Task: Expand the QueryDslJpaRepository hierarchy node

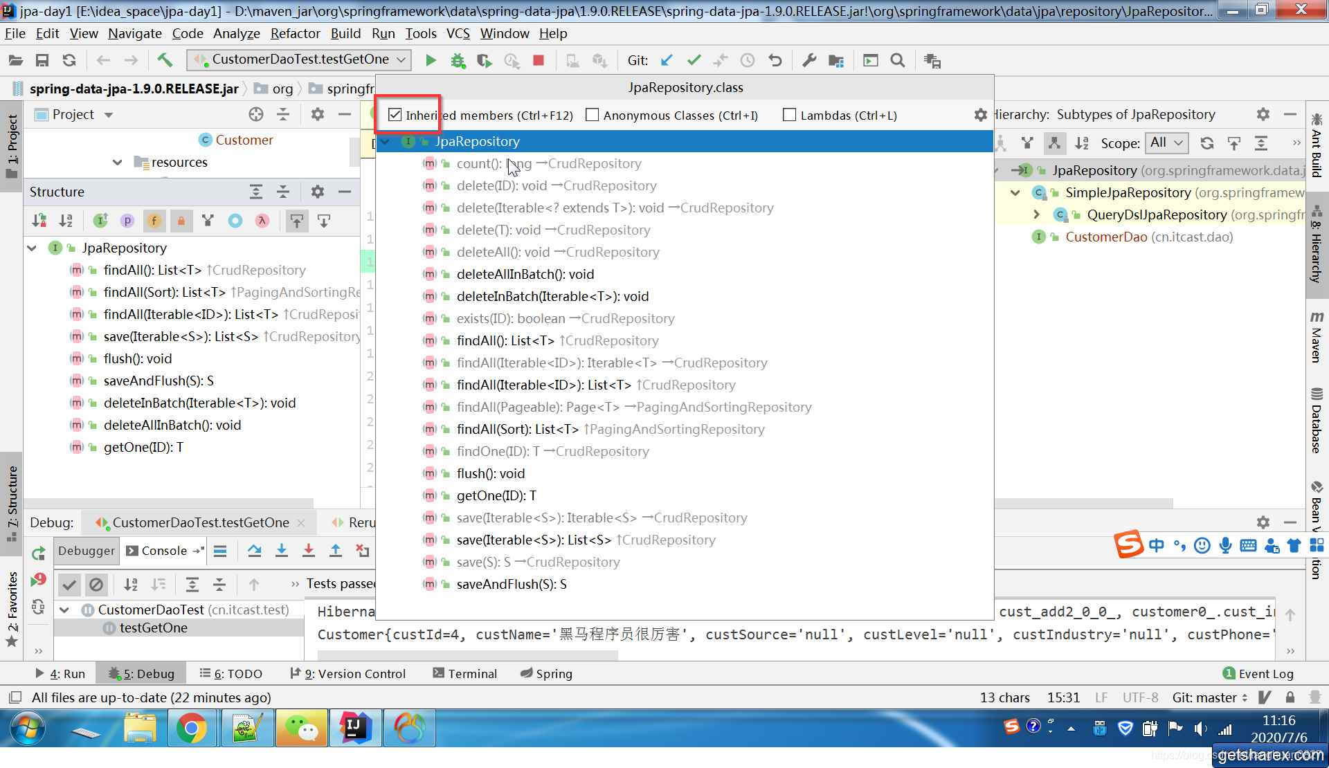Action: 1036,214
